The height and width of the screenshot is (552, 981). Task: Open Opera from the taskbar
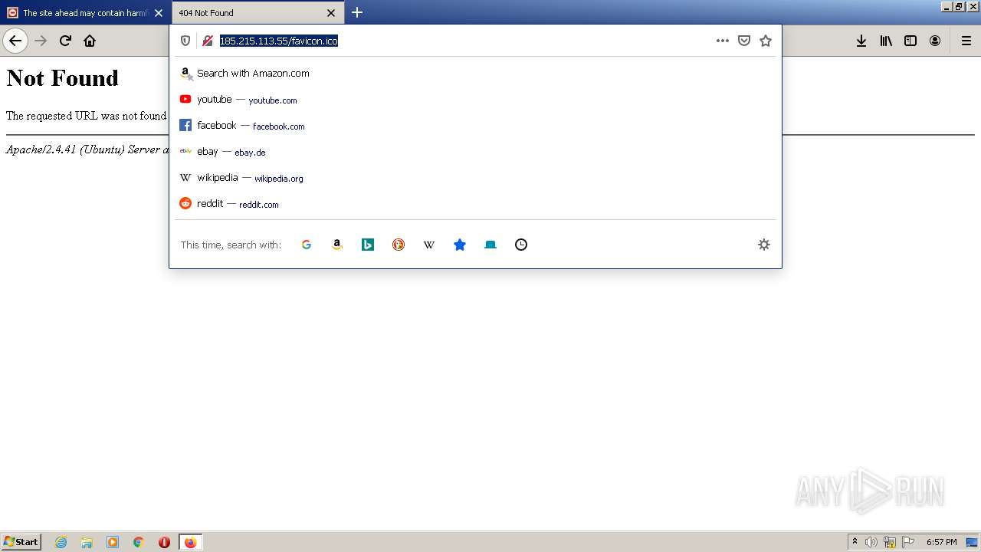(164, 542)
